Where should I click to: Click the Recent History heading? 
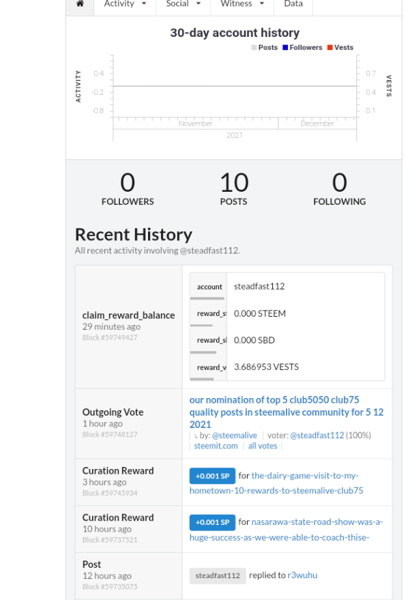point(134,234)
